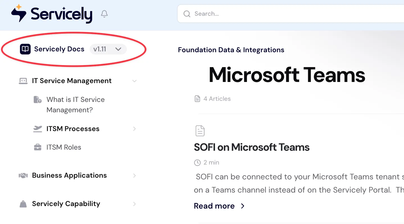Viewport: 404px width, 224px height.
Task: Click the Servicely logo
Action: [52, 14]
